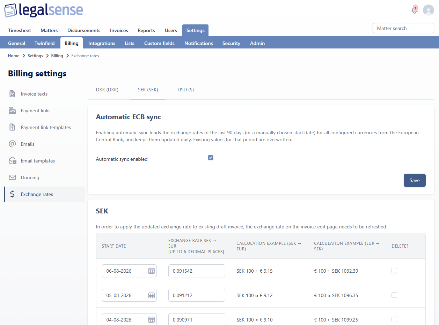Click the Exchange rates dollar icon
Viewport: 439px width, 325px height.
[x=12, y=194]
